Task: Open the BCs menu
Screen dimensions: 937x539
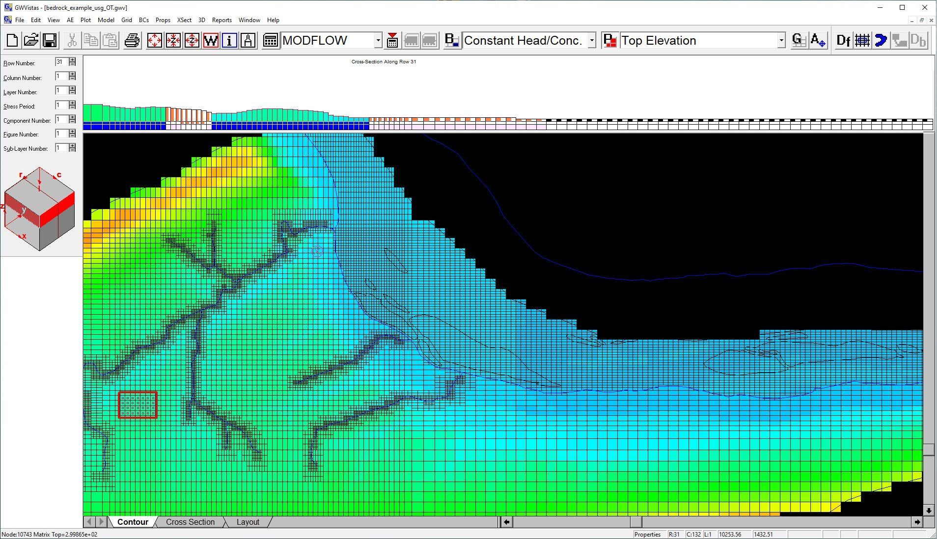Action: (144, 20)
